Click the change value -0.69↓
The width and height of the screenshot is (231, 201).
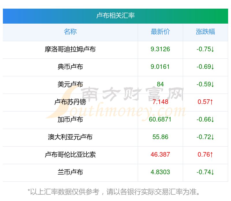[x=205, y=67]
